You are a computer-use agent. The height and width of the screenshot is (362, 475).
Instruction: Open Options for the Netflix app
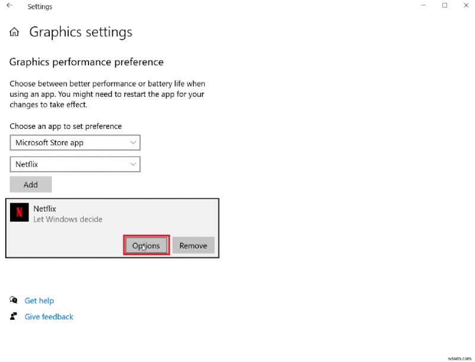(x=145, y=245)
